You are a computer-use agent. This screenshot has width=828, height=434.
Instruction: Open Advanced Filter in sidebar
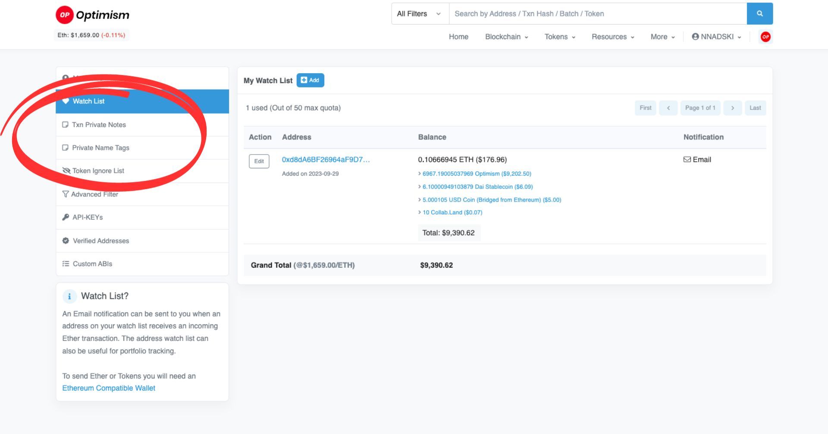(142, 194)
